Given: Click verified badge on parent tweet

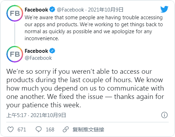Looking at the screenshot, I should click(x=52, y=9).
